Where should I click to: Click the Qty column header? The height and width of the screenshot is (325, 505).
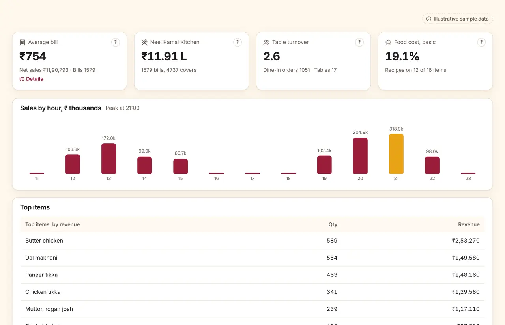[333, 224]
